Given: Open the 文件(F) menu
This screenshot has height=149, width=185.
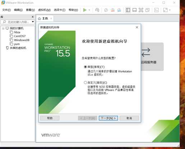Looking at the screenshot, I should pos(6,10).
